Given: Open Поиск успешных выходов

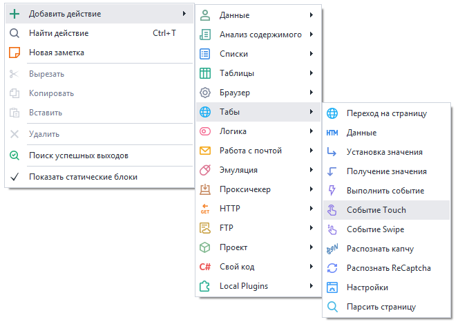Looking at the screenshot, I should pos(78,155).
